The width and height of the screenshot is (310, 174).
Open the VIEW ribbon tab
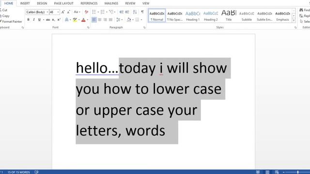click(146, 3)
